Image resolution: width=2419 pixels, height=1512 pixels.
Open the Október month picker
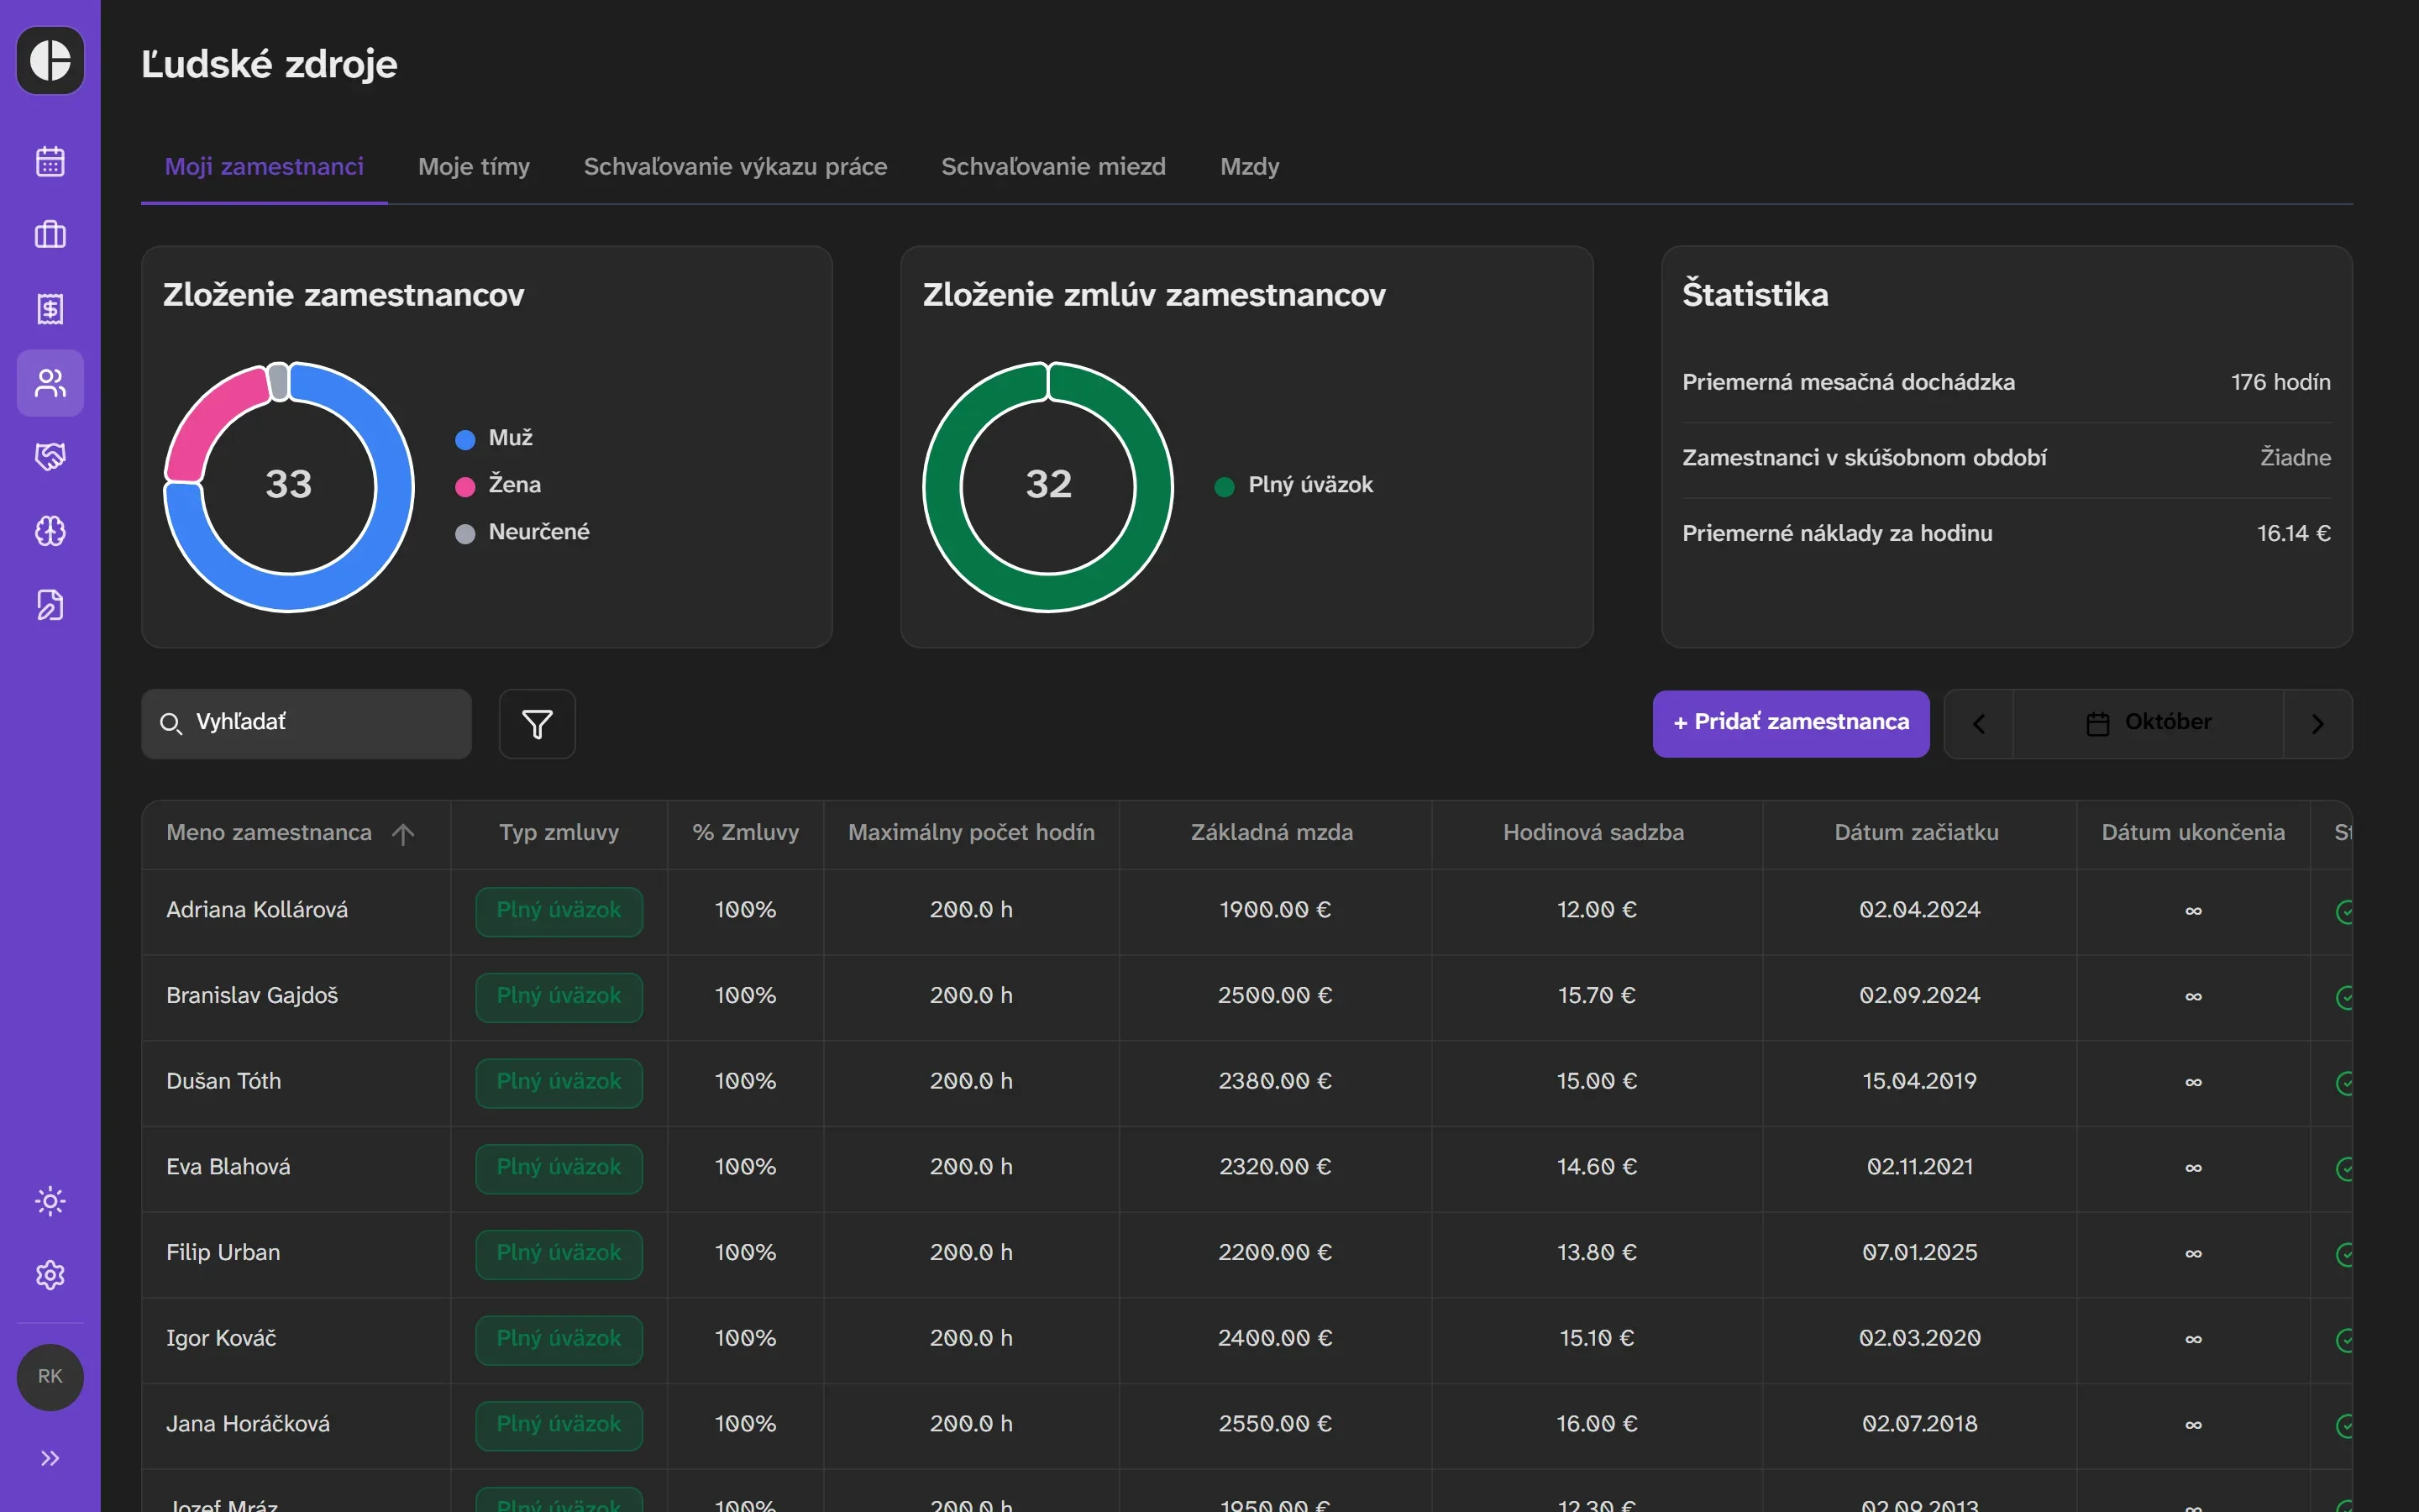click(x=2148, y=723)
